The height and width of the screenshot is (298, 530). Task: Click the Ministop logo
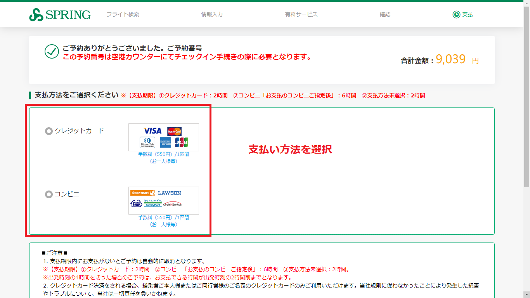pos(136,204)
